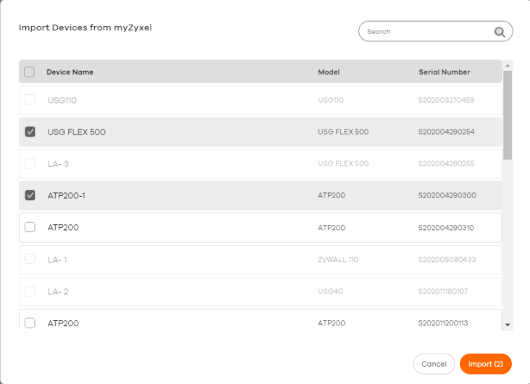The width and height of the screenshot is (530, 384).
Task: Click the scroll up arrow
Action: 508,66
